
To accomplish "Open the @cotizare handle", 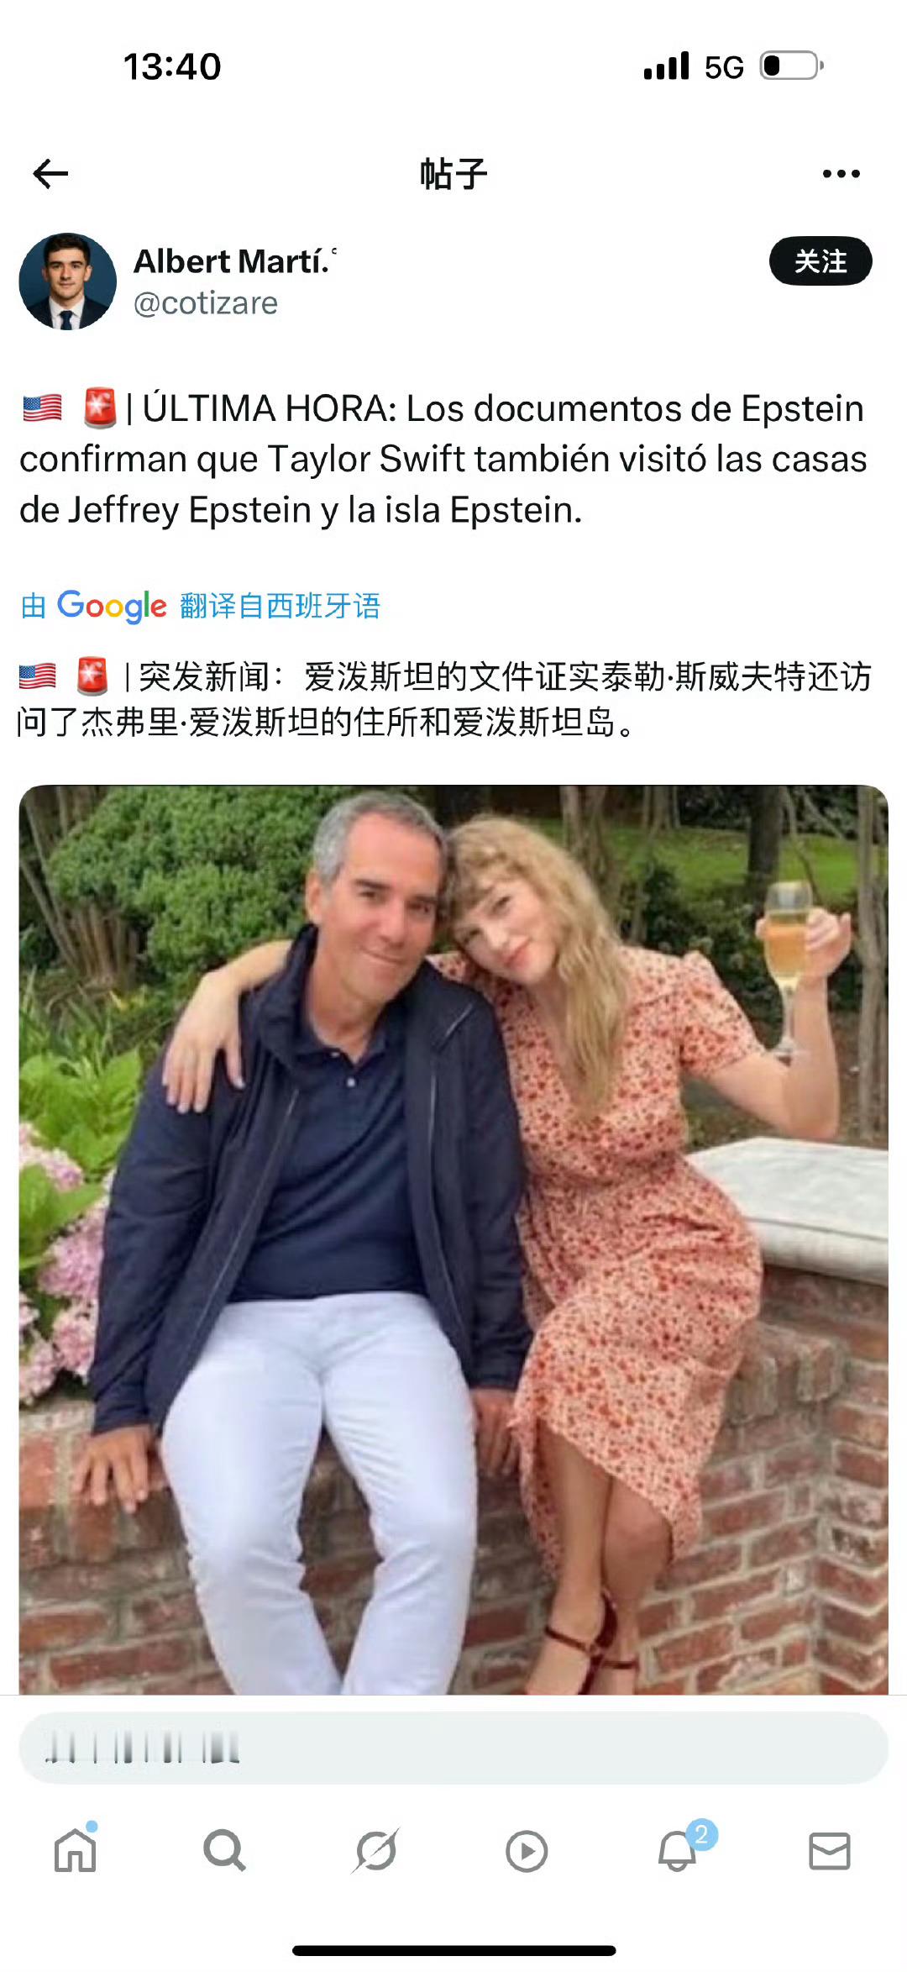I will coord(206,303).
